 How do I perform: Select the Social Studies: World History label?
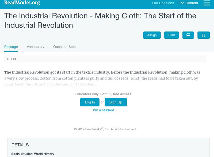click(33, 154)
